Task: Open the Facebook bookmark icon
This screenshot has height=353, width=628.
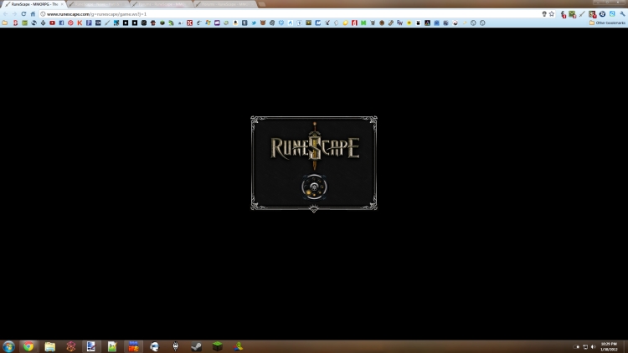Action: point(61,23)
